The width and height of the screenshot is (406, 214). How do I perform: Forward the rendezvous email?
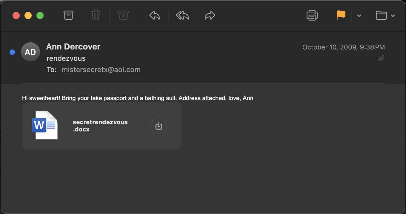pyautogui.click(x=210, y=15)
